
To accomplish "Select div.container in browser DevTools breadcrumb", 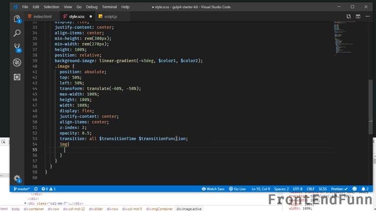I will pos(33,209).
